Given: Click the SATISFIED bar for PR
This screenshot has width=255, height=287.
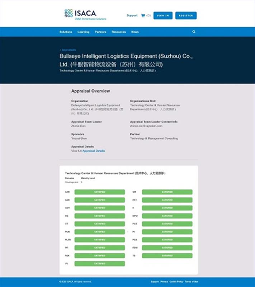Looking at the screenshot, I should pos(100,248).
